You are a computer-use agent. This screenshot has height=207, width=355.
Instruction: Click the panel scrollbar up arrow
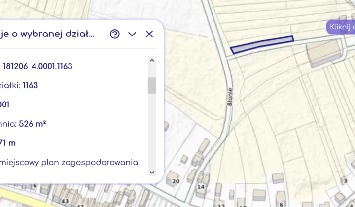152,61
